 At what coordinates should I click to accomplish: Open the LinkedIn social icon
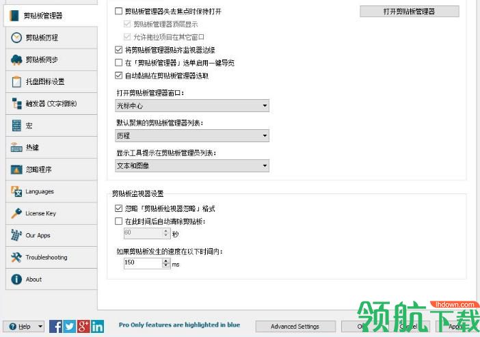tap(97, 326)
